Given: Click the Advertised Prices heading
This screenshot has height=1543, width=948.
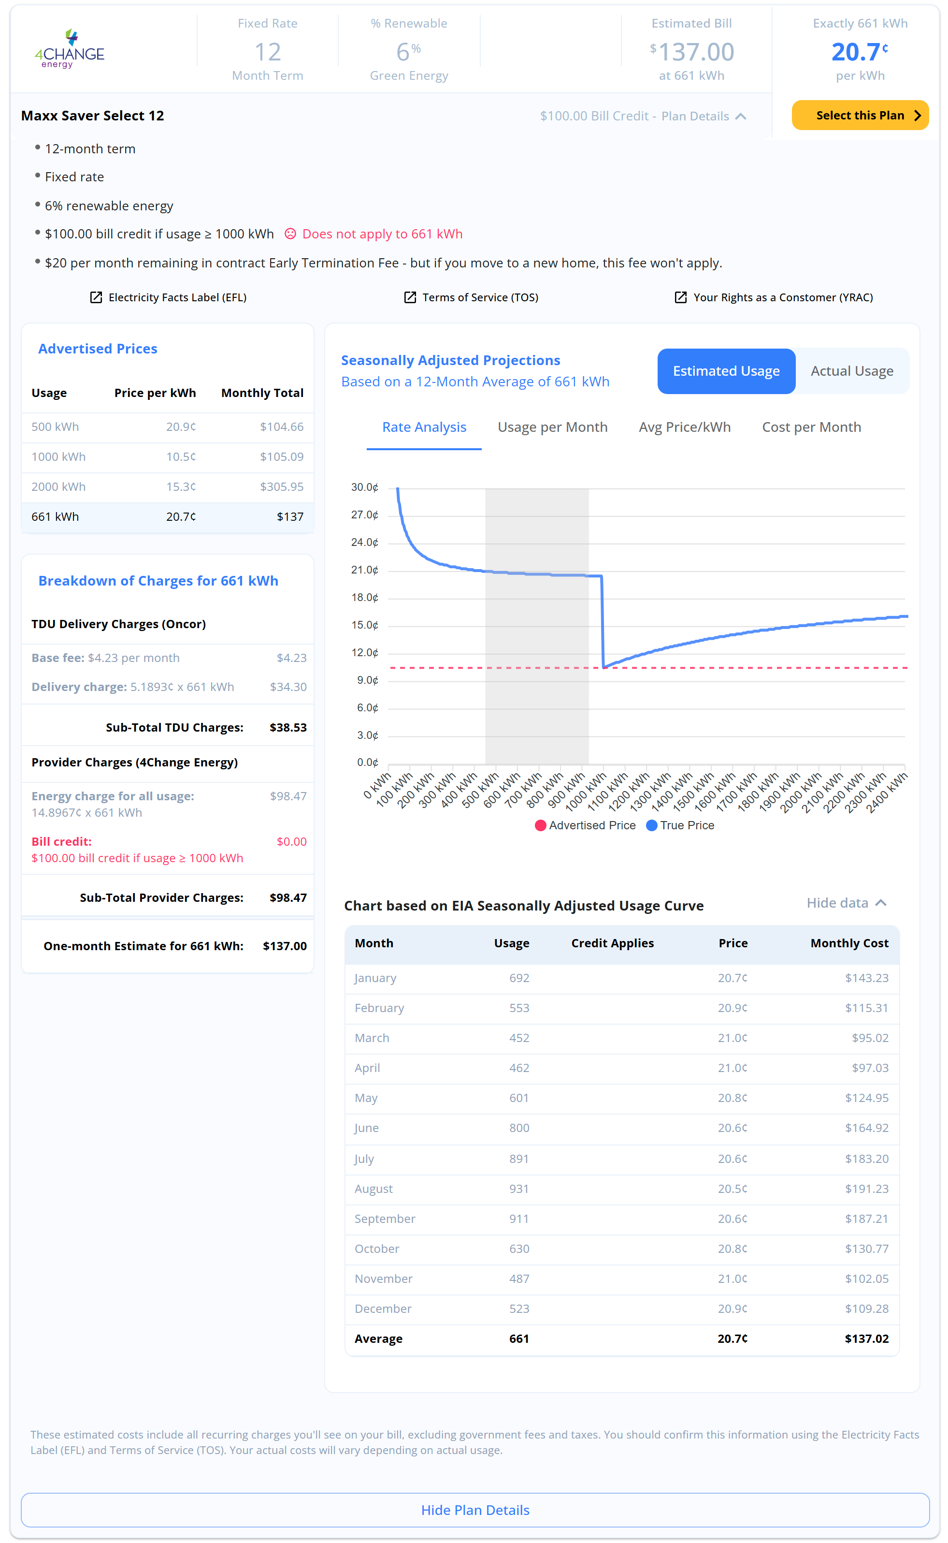Looking at the screenshot, I should click(98, 349).
